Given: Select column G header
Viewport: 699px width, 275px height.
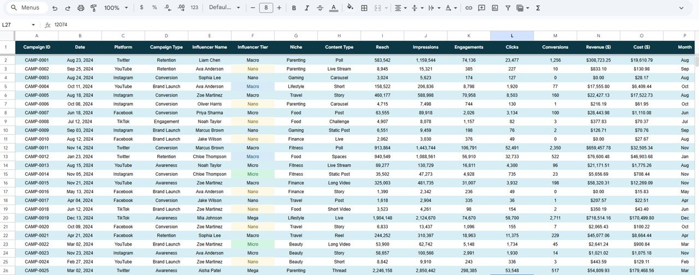Looking at the screenshot, I should [x=296, y=36].
